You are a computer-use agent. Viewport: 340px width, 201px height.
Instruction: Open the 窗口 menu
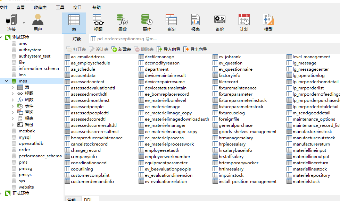point(77,8)
